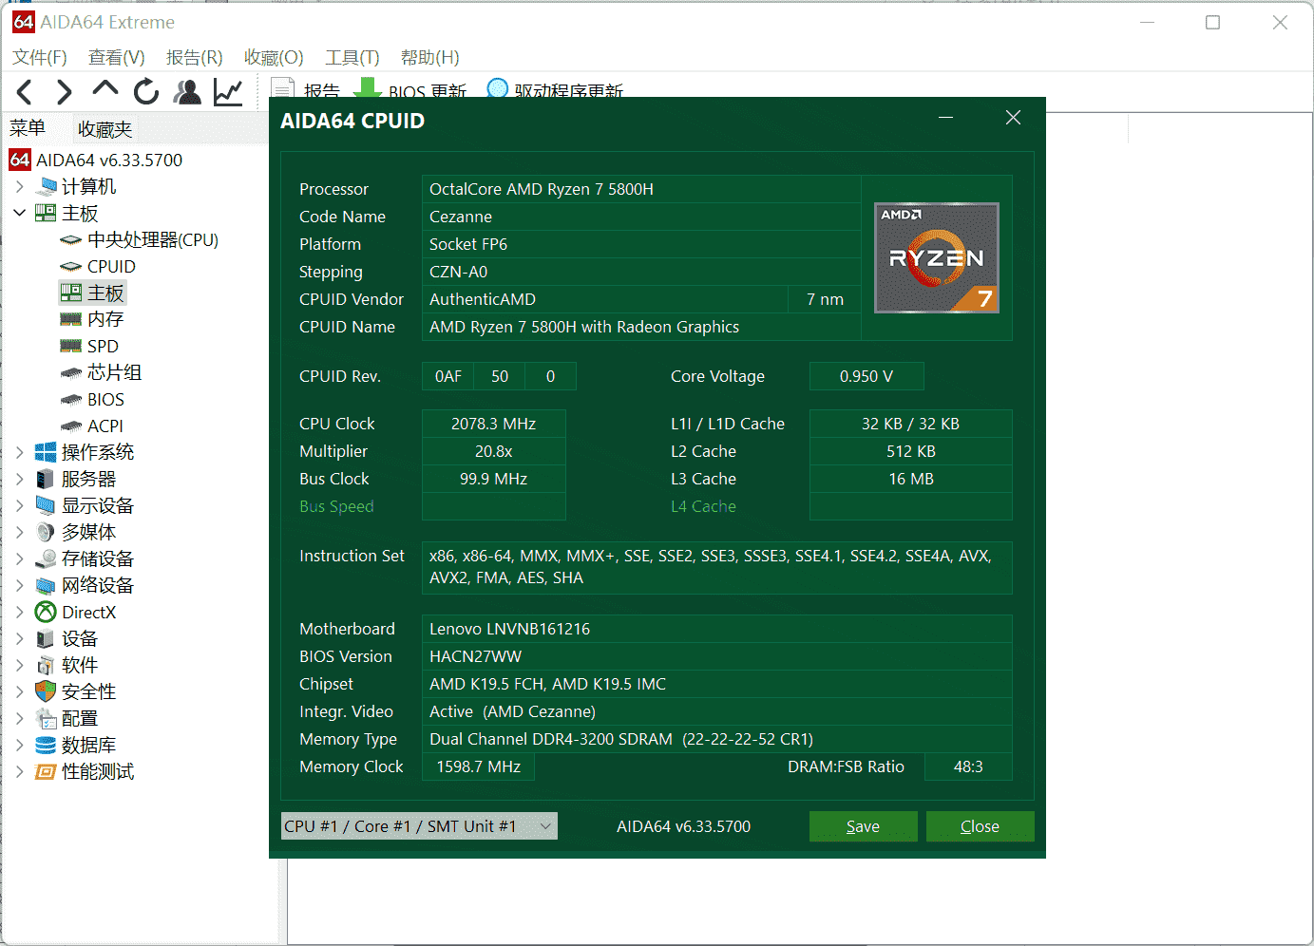This screenshot has height=946, width=1314.
Task: Select the ACPI tree item
Action: [105, 426]
